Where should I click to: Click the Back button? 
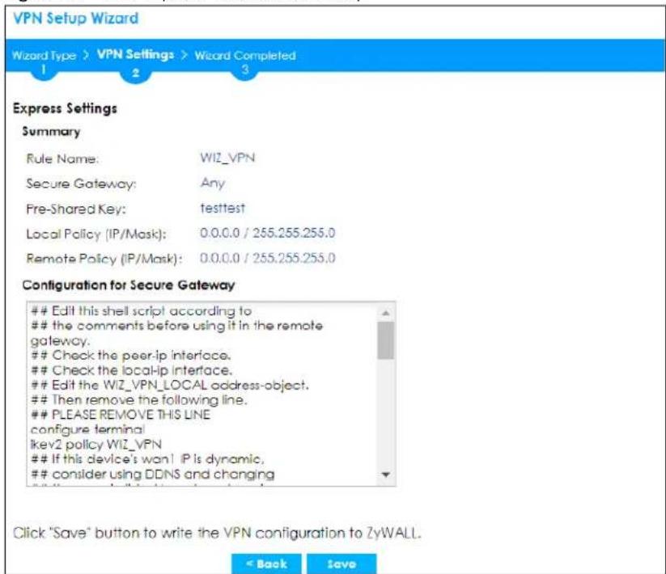[x=266, y=563]
